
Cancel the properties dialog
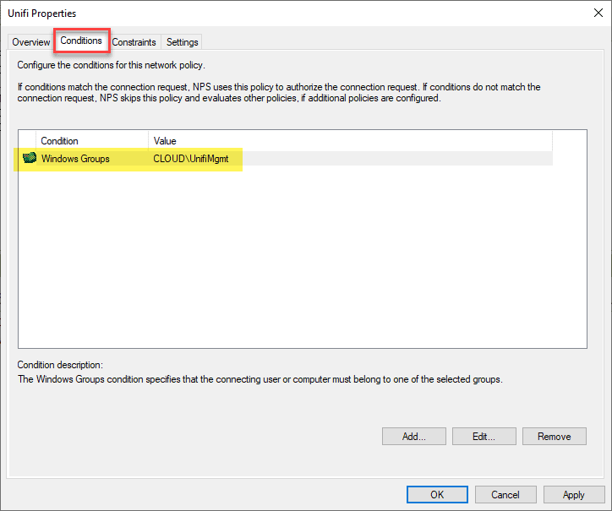pos(505,494)
